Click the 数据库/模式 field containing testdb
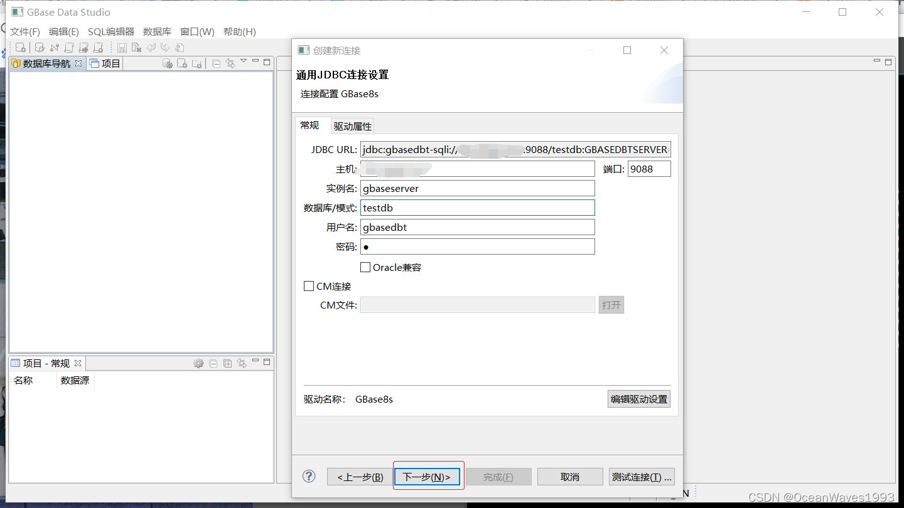The height and width of the screenshot is (508, 904). click(x=478, y=208)
